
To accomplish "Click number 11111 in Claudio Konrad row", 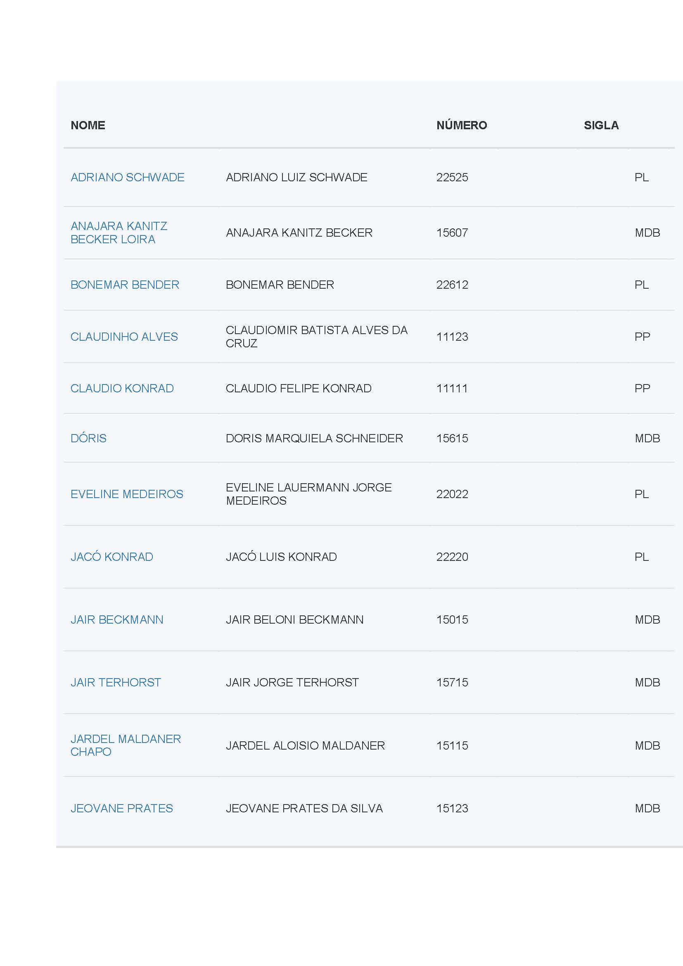I will (x=452, y=388).
